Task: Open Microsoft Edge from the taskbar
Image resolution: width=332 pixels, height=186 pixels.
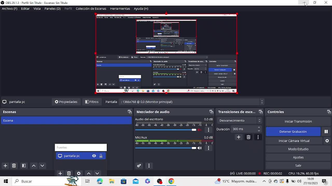Action: tap(100, 181)
